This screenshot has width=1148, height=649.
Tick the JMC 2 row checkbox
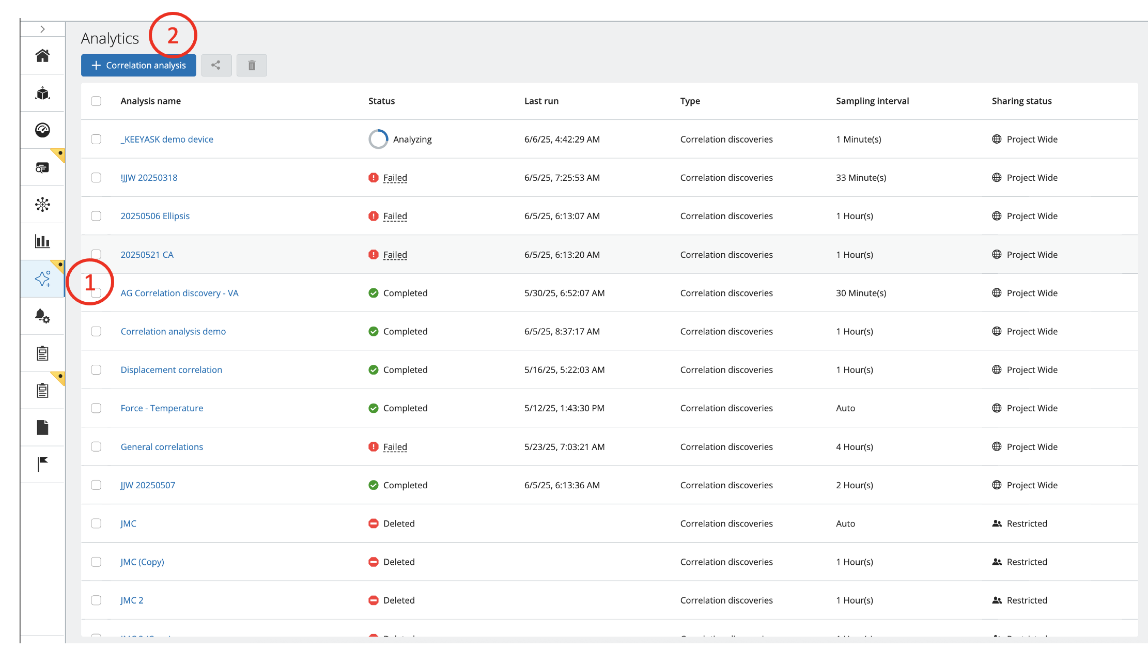(96, 600)
